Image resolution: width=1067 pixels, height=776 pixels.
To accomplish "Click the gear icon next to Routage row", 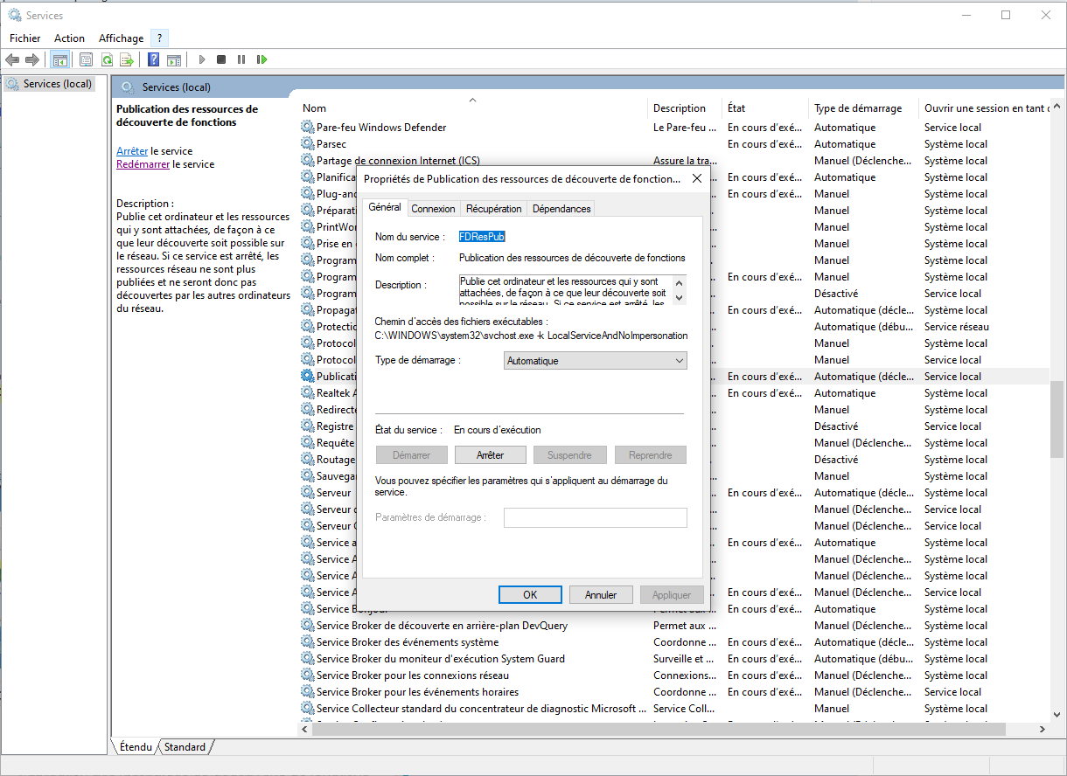I will 307,460.
